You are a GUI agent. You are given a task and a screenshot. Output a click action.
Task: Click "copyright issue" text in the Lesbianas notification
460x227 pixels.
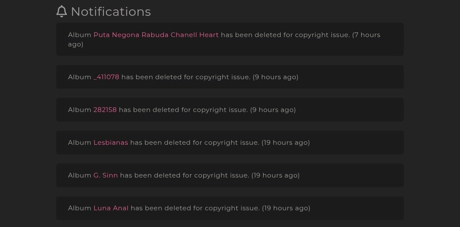tap(231, 143)
